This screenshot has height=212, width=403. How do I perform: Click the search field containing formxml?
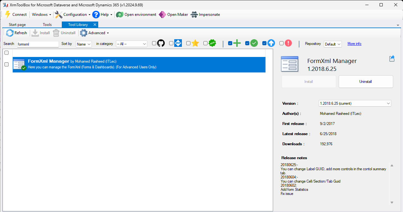pyautogui.click(x=38, y=44)
